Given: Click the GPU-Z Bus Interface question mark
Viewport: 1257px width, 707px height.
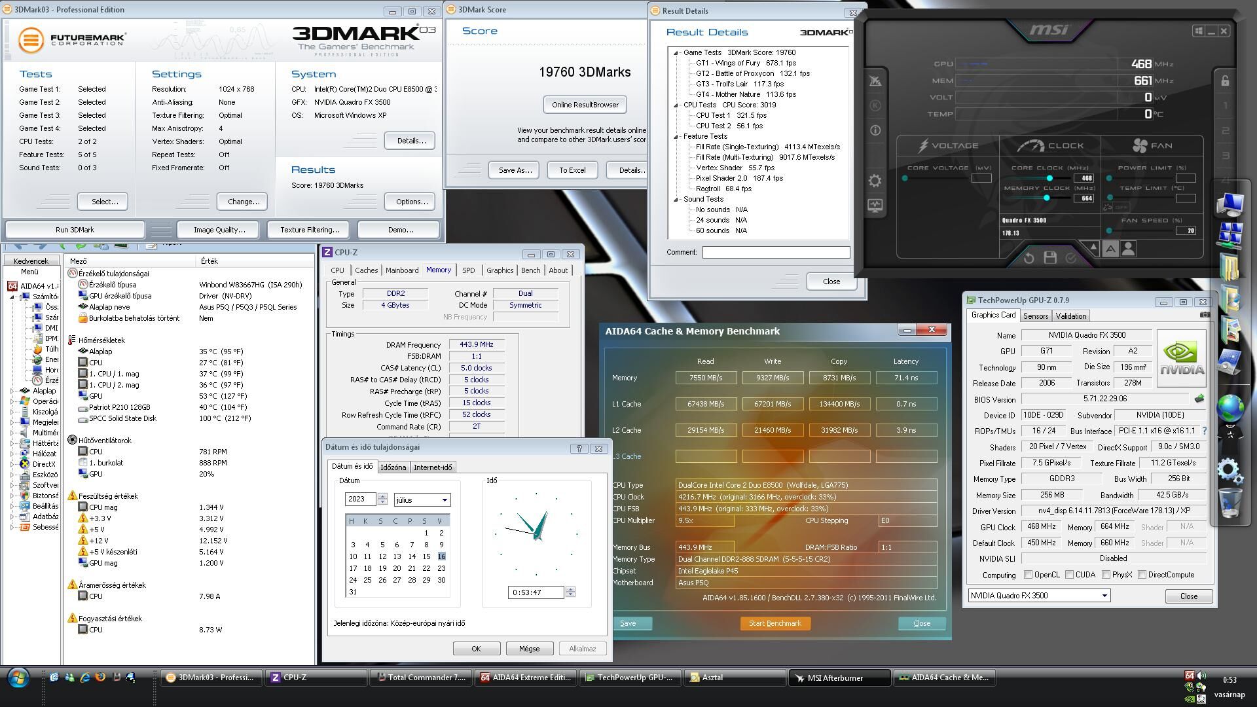Looking at the screenshot, I should coord(1205,431).
